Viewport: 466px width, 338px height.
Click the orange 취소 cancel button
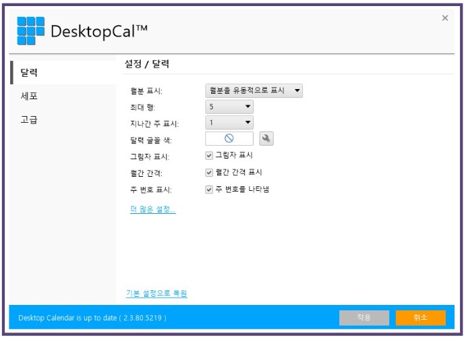click(421, 318)
